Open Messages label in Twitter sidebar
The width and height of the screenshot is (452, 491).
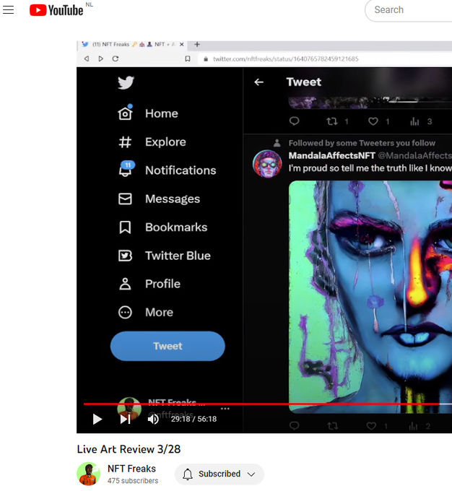173,199
